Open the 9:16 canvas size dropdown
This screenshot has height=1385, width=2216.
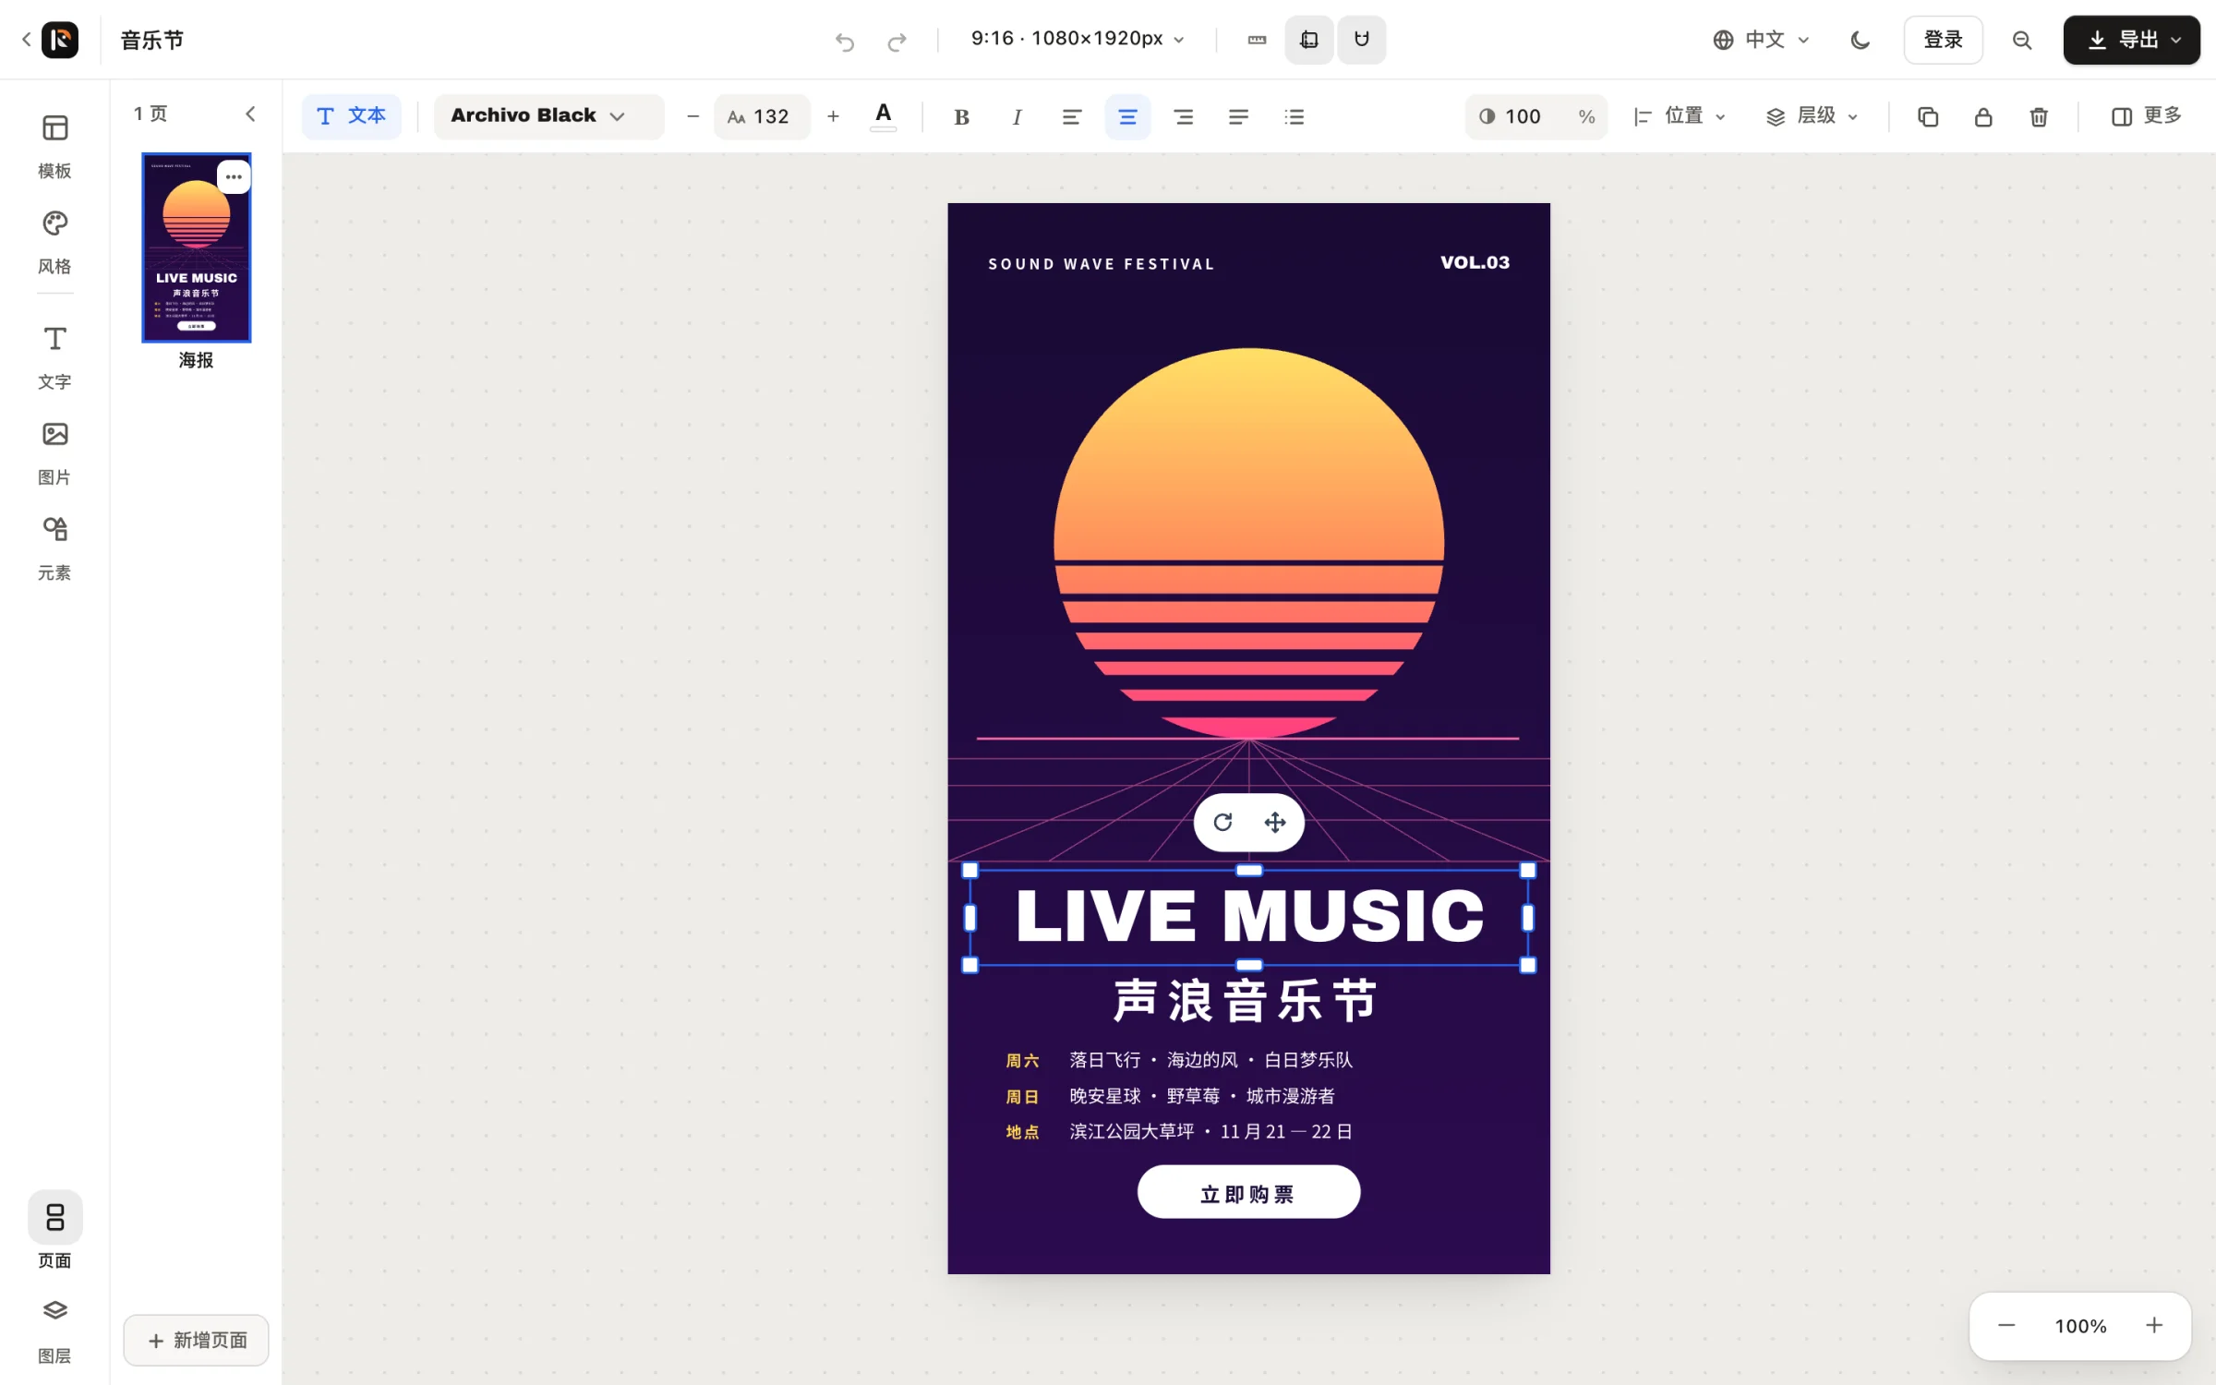[1077, 39]
